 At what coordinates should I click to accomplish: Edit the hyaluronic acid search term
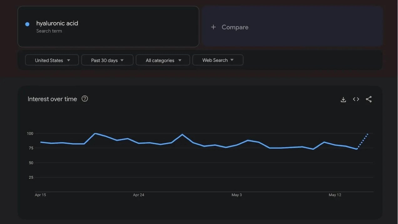point(57,23)
